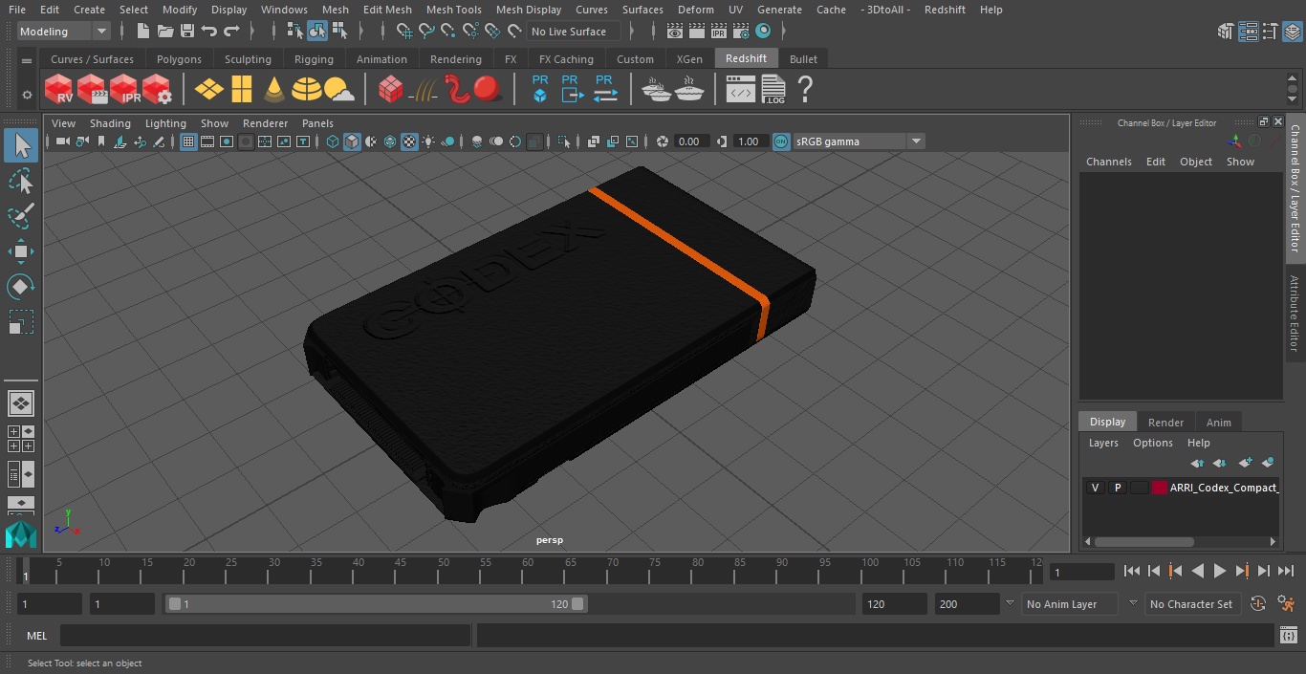Screen dimensions: 1306x674
Task: Open Redshift render settings cube-gear icon
Action: pyautogui.click(x=157, y=90)
